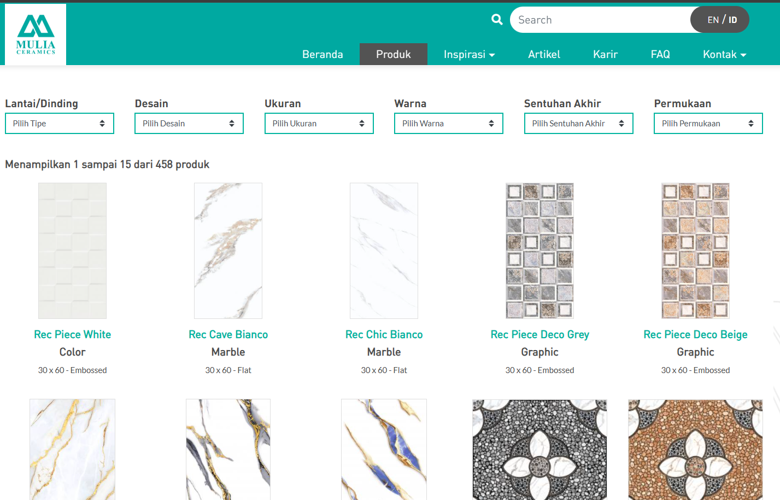
Task: Open the Rec Piece Deco Grey product link
Action: [539, 334]
